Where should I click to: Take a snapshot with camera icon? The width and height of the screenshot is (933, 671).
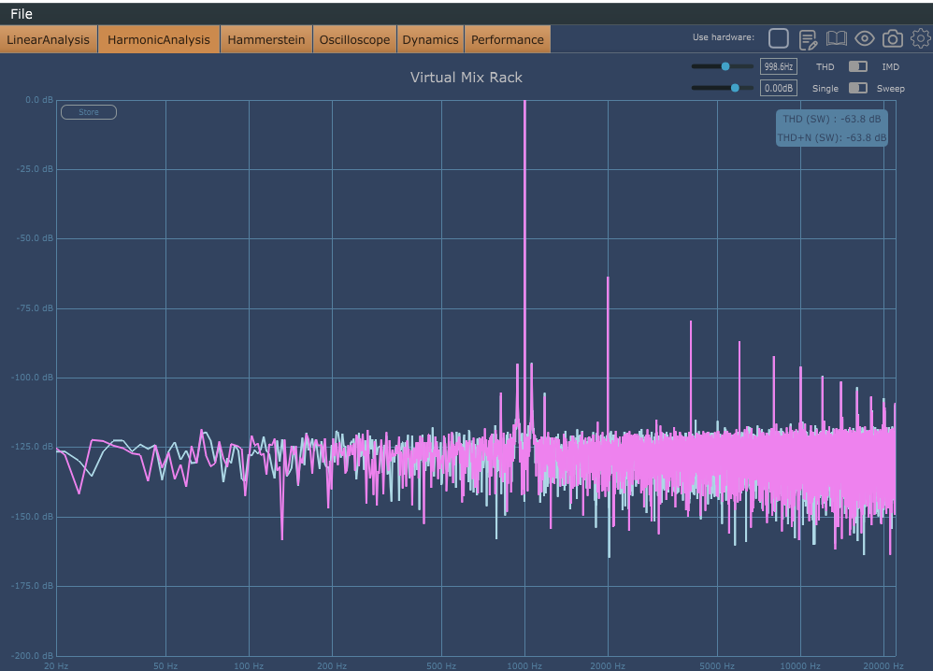click(x=892, y=38)
